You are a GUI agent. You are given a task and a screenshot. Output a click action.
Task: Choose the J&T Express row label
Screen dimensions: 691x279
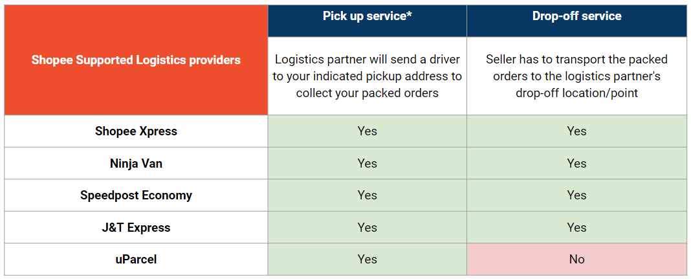click(136, 227)
